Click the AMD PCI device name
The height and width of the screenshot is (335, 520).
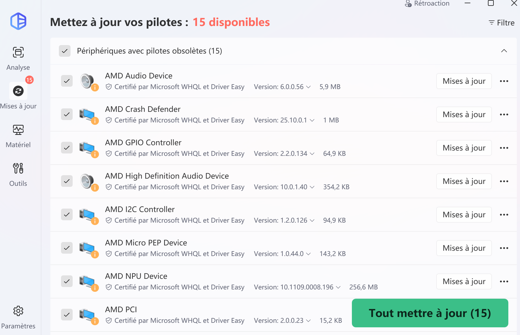pos(121,310)
